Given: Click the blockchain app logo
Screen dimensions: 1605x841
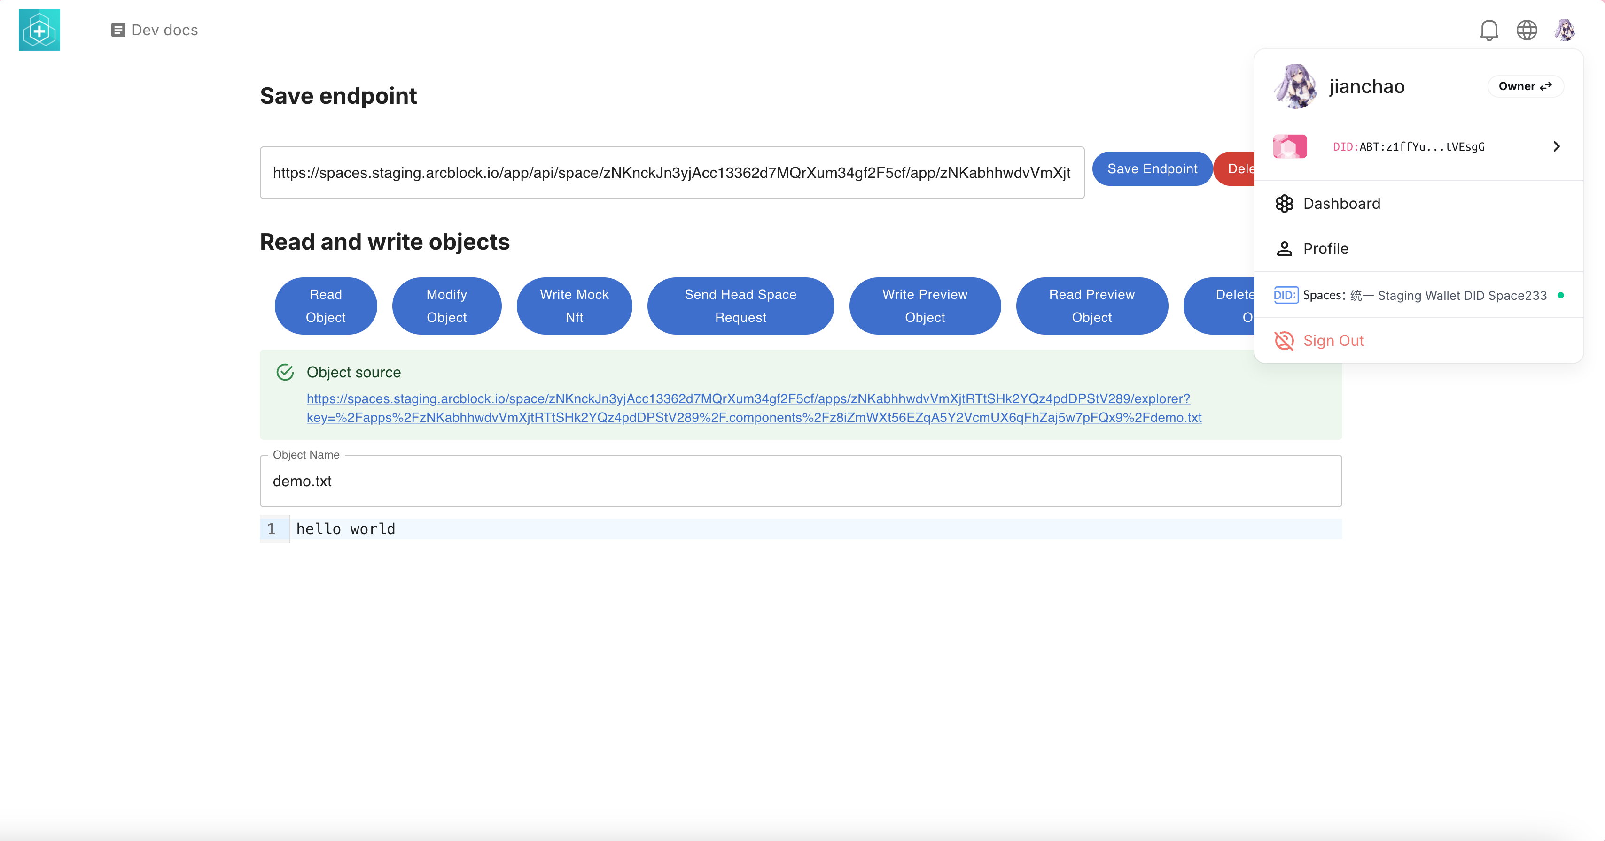Looking at the screenshot, I should 39,30.
